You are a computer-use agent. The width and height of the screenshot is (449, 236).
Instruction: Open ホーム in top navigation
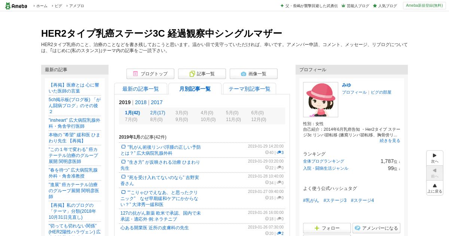(42, 6)
